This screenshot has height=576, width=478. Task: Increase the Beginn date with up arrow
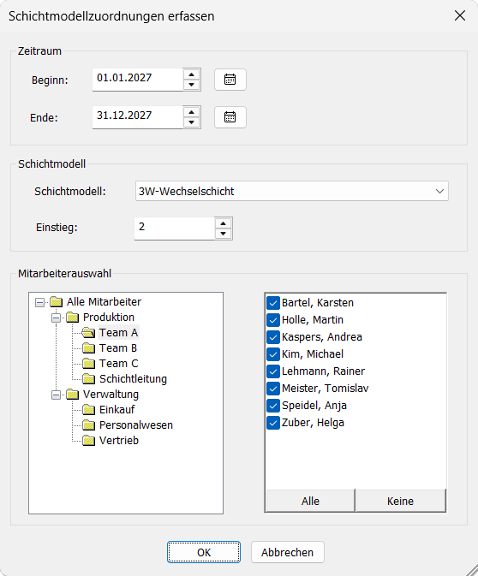click(191, 74)
